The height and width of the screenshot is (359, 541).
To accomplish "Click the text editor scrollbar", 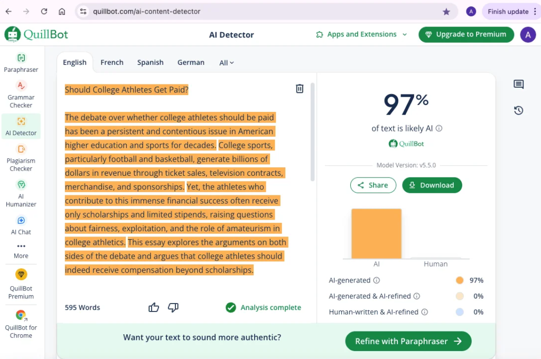I will [x=313, y=132].
